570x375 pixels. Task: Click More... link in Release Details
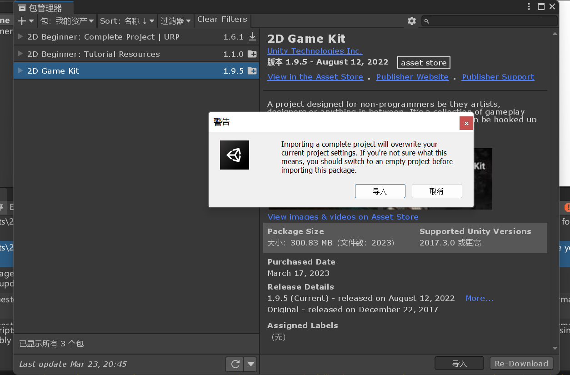tap(480, 298)
